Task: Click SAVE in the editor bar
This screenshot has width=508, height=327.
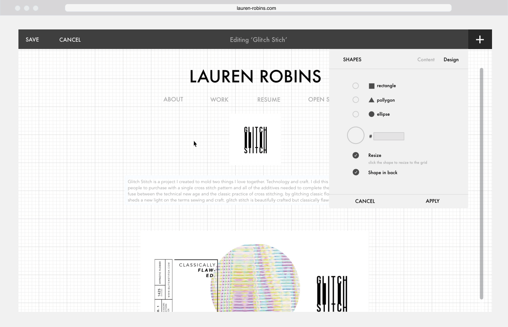Action: tap(32, 40)
